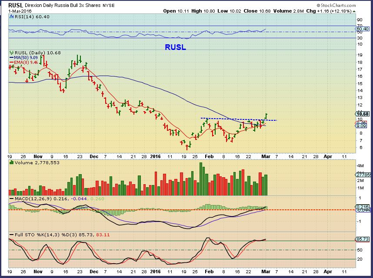Click the Volume 2.8M header value
Image resolution: width=373 pixels, height=278 pixels.
(289, 11)
